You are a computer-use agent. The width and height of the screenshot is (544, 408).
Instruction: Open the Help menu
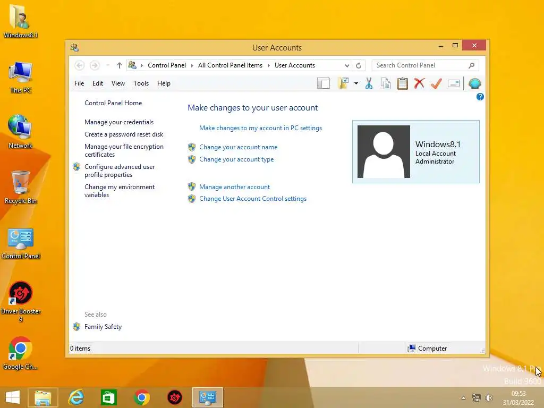point(164,83)
